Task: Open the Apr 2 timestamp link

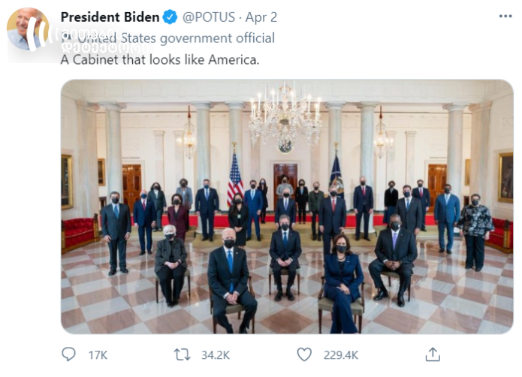Action: click(x=261, y=17)
